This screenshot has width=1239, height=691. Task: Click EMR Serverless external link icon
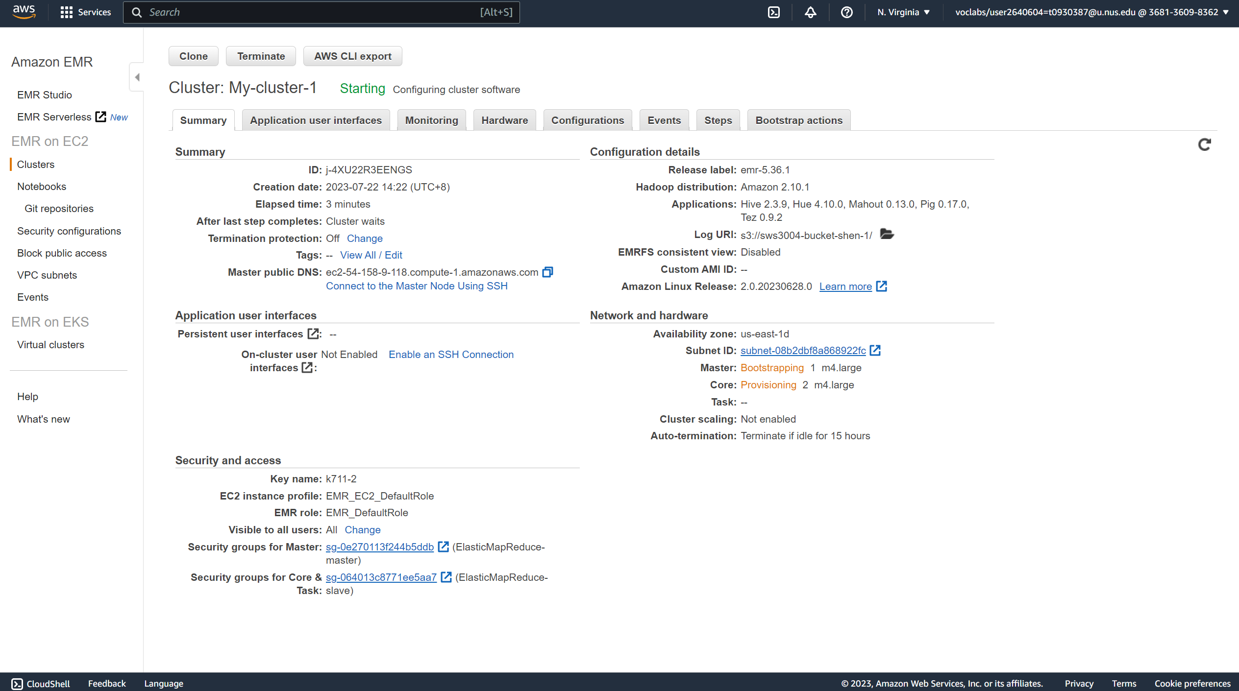100,117
